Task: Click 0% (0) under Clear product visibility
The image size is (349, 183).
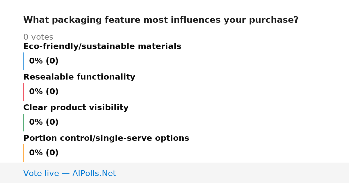Action: pyautogui.click(x=44, y=122)
